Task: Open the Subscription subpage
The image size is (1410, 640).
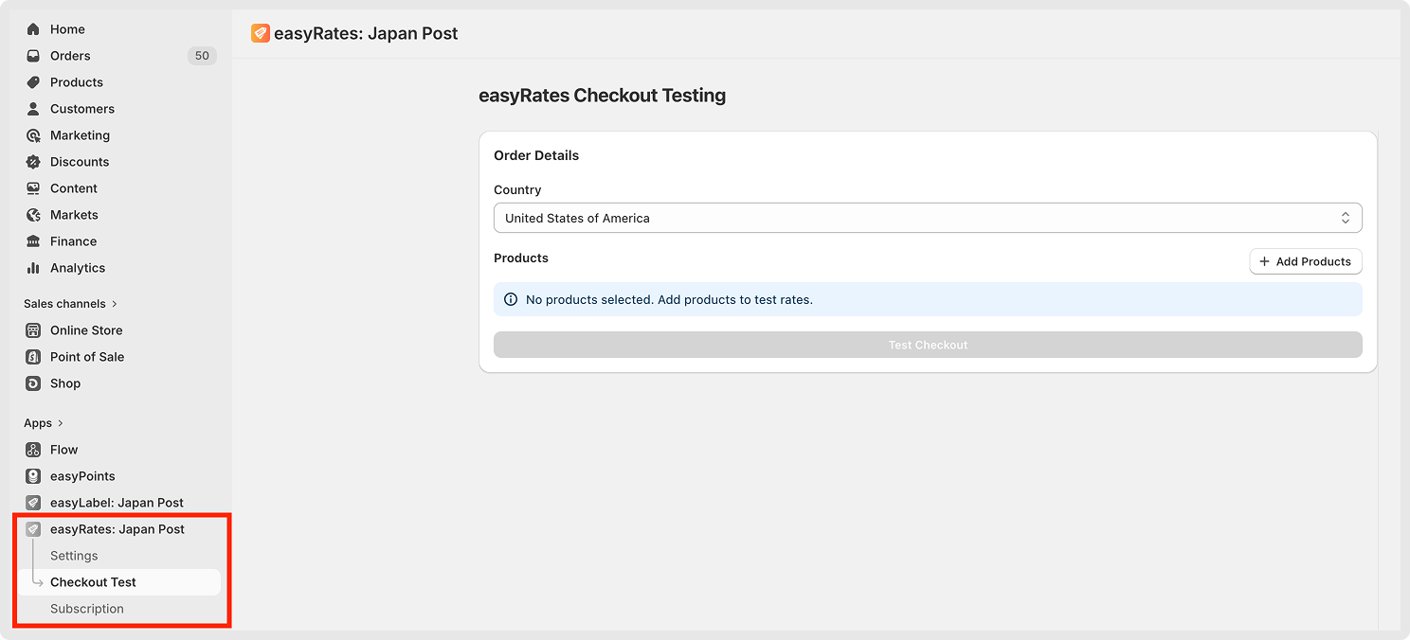Action: pos(87,609)
